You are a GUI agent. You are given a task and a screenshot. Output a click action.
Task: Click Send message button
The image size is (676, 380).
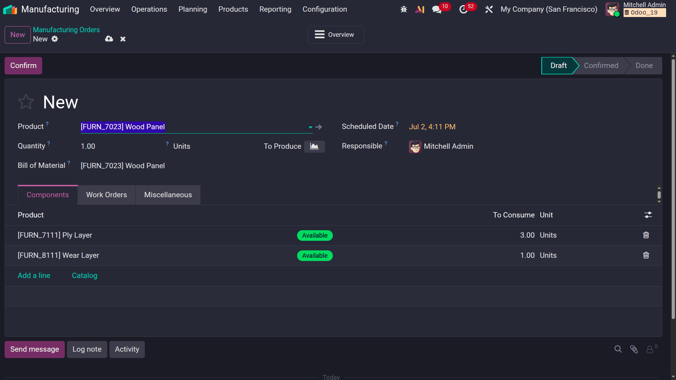click(x=35, y=350)
